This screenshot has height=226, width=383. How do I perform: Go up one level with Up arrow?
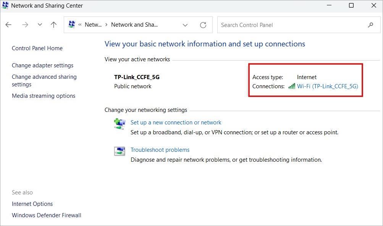(53, 25)
